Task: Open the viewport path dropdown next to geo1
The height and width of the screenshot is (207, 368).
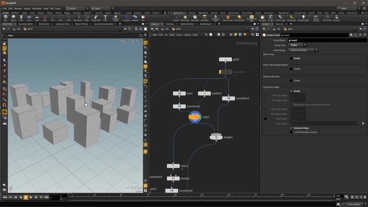Action: tap(120, 29)
